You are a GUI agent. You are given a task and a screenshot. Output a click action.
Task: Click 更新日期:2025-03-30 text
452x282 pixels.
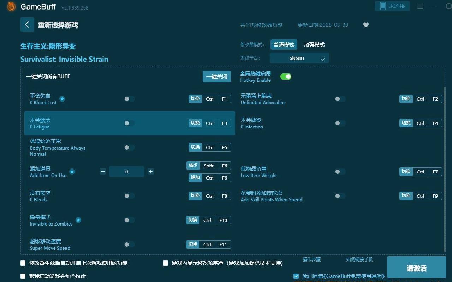point(323,25)
